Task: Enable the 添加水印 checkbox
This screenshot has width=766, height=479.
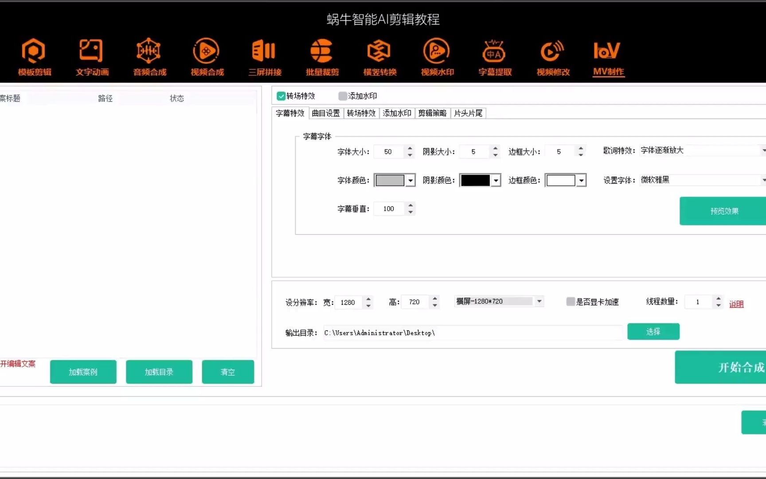Action: pos(343,96)
